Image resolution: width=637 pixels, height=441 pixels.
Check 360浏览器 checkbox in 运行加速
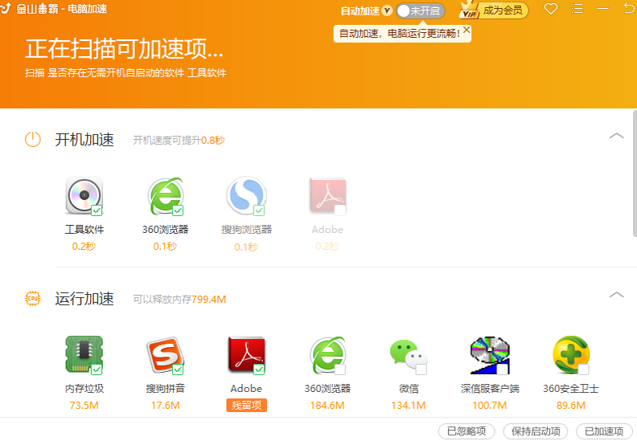click(340, 370)
